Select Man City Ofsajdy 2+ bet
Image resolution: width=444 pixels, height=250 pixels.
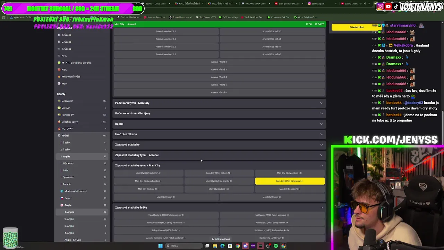[272, 197]
